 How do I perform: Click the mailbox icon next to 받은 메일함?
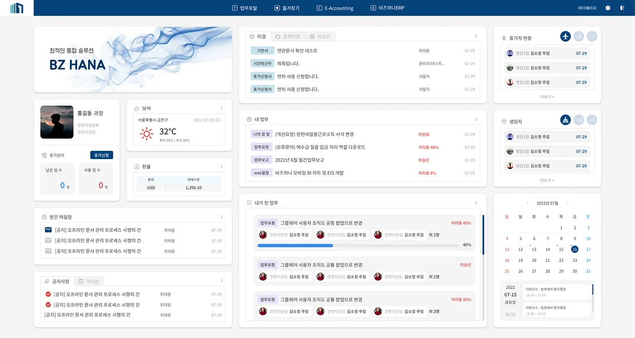(44, 217)
